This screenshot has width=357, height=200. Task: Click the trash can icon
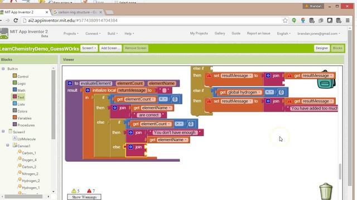(326, 191)
